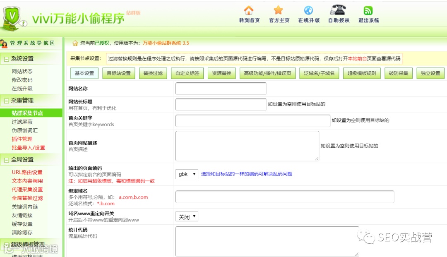Open URL路由设置 in the sidebar
Screen dimensions: 447x257
(27, 172)
